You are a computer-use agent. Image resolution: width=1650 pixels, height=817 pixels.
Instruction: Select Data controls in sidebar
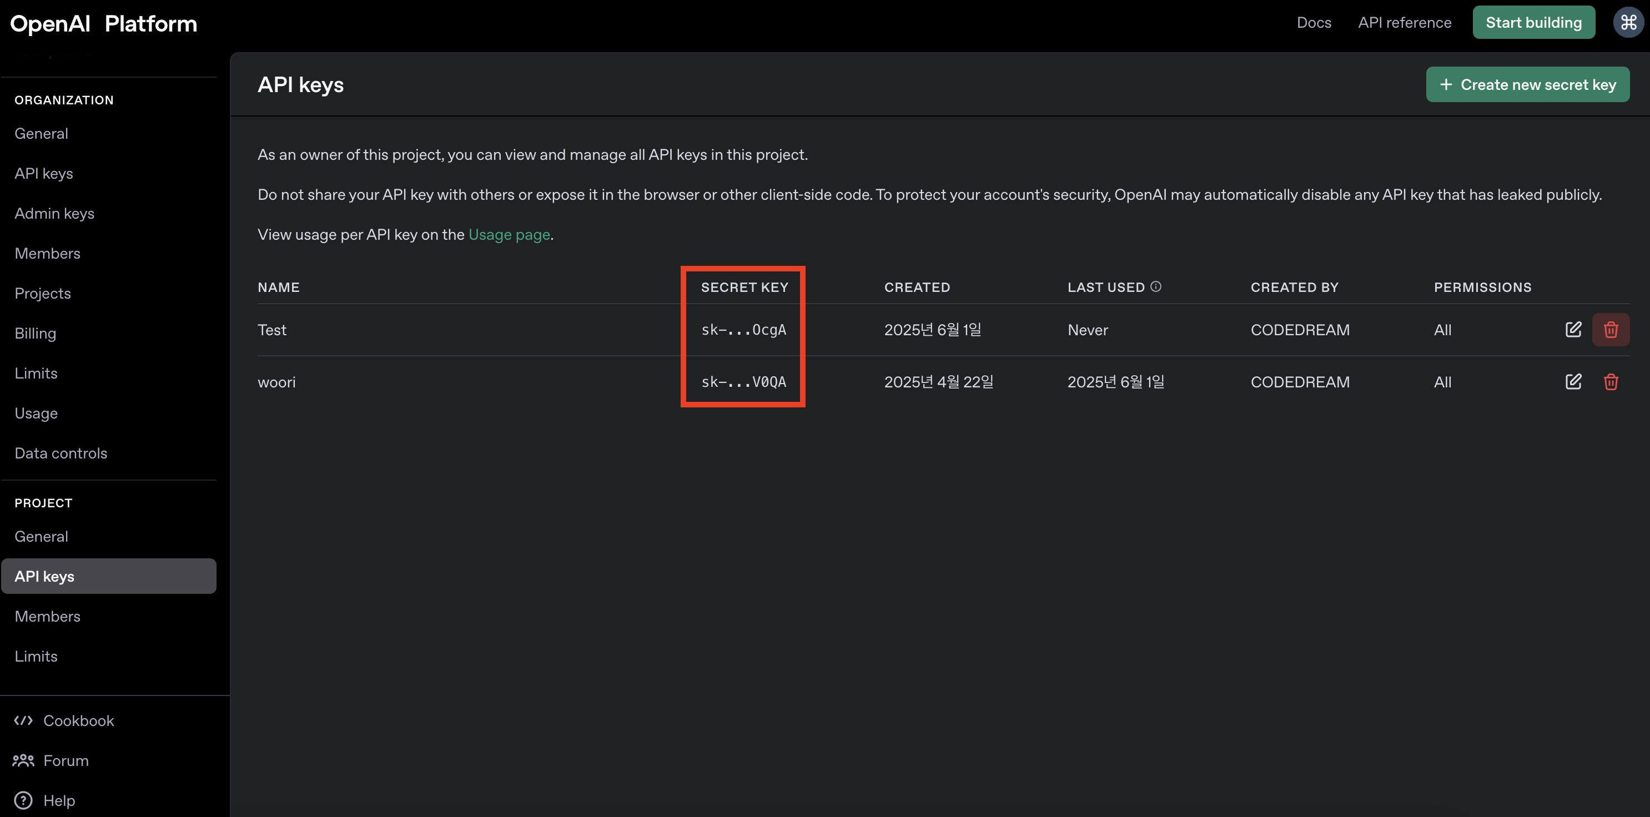coord(61,453)
